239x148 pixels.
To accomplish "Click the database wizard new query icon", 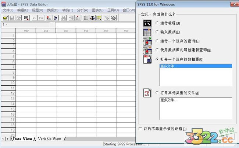I will [147, 50].
